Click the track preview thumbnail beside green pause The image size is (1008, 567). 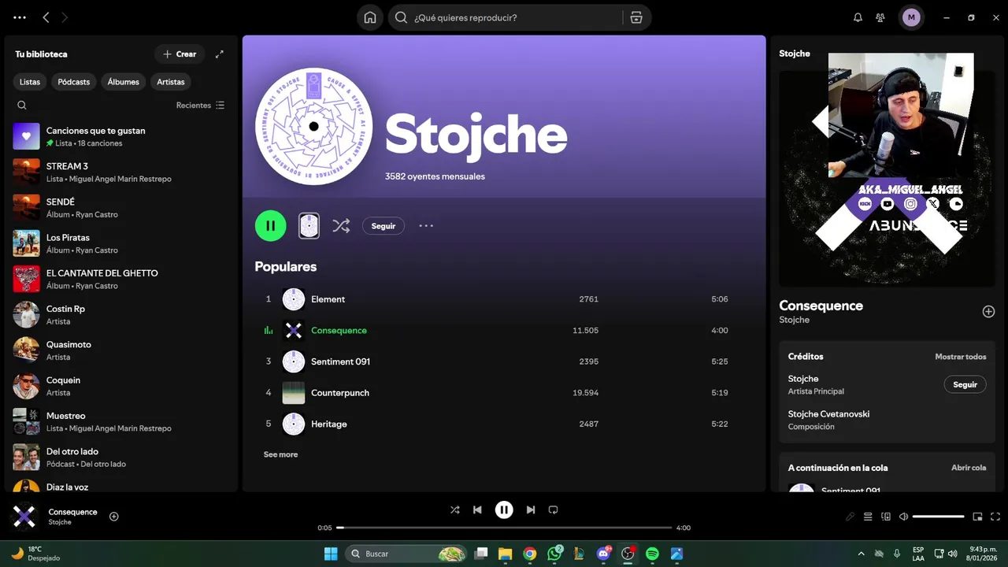pos(309,226)
